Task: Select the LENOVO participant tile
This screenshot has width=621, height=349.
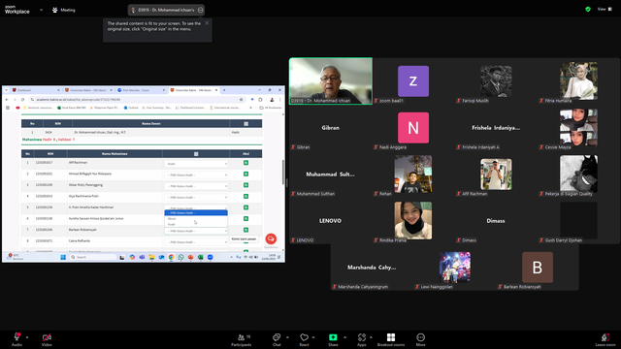Action: tap(330, 221)
